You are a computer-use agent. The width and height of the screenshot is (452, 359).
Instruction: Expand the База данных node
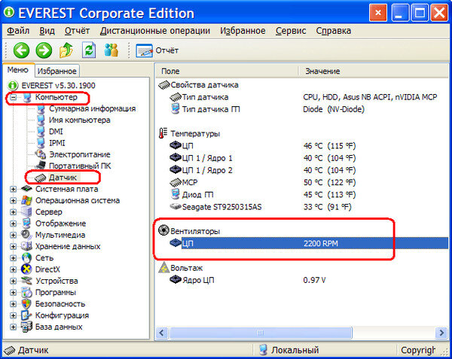[x=13, y=327]
